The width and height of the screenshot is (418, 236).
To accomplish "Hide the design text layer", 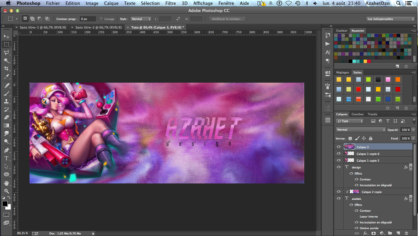I will click(x=339, y=167).
